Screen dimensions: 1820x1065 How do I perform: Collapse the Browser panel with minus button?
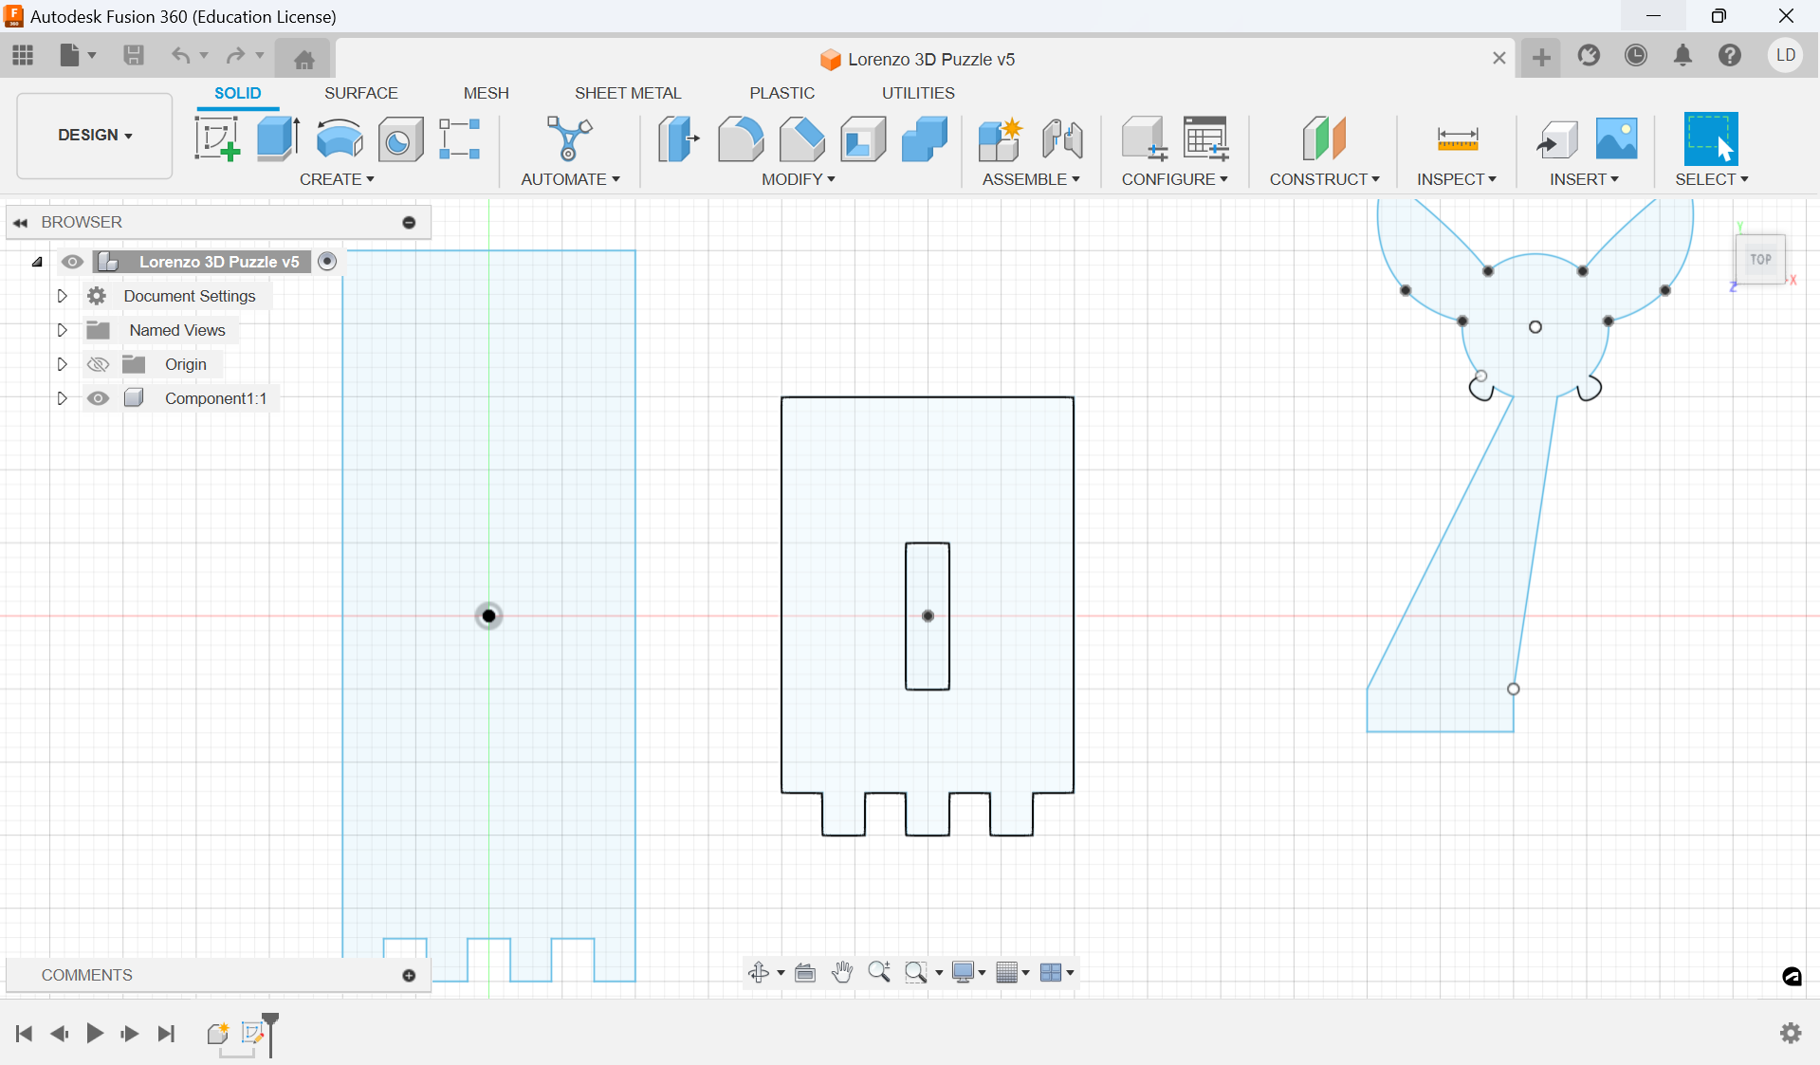[x=409, y=223]
